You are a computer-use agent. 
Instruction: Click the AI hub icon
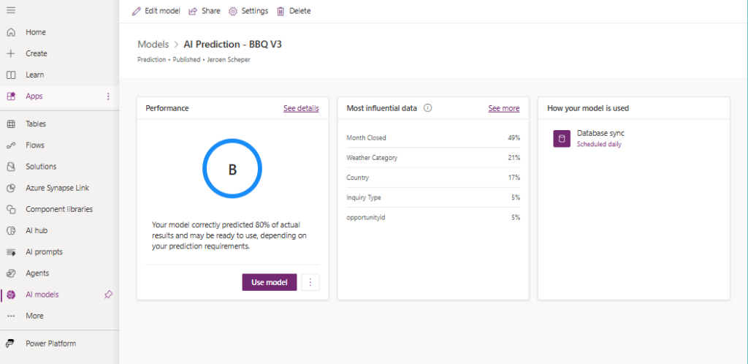[11, 230]
